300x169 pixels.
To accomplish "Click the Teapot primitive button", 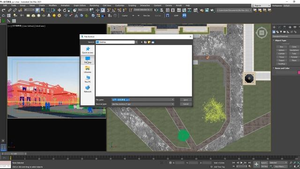I will [281, 61].
